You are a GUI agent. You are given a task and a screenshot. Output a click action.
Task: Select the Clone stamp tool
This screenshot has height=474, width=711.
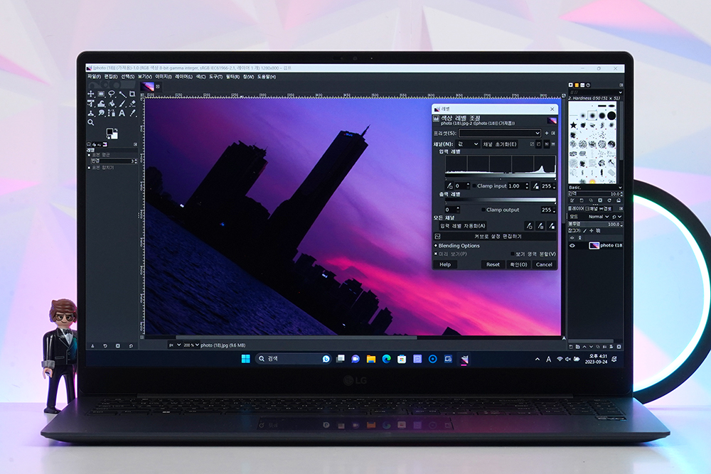coord(91,113)
